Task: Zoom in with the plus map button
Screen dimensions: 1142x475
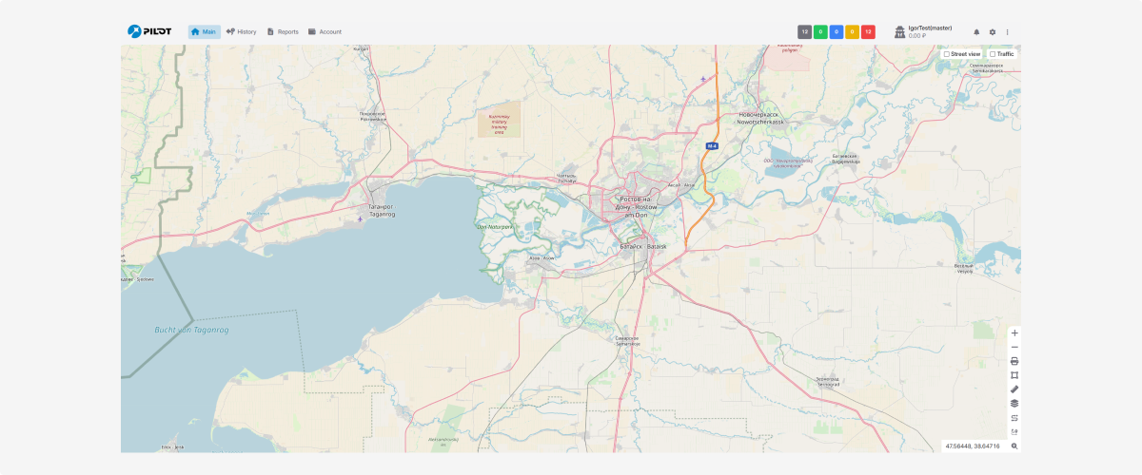Action: tap(1014, 333)
